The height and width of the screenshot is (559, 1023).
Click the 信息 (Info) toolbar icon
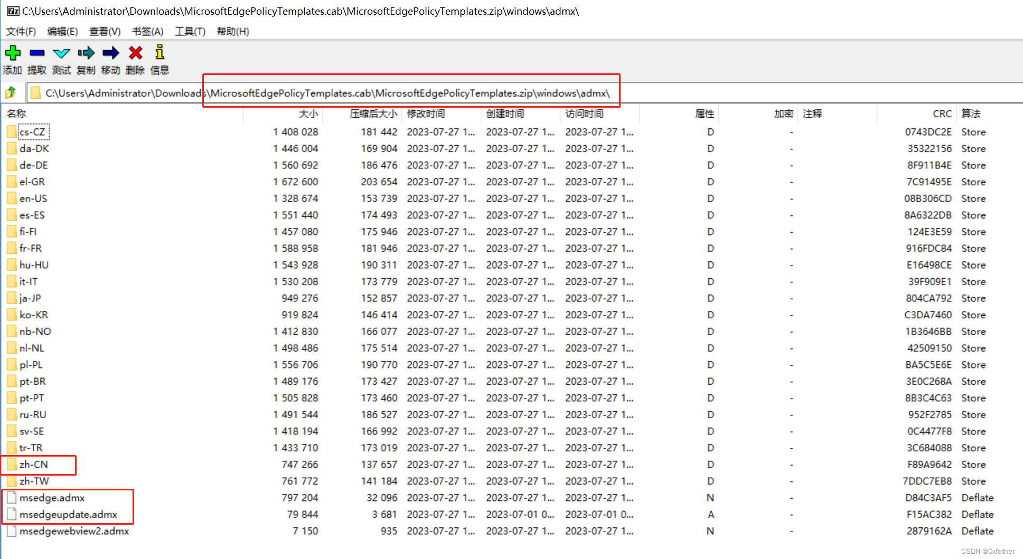click(x=158, y=53)
